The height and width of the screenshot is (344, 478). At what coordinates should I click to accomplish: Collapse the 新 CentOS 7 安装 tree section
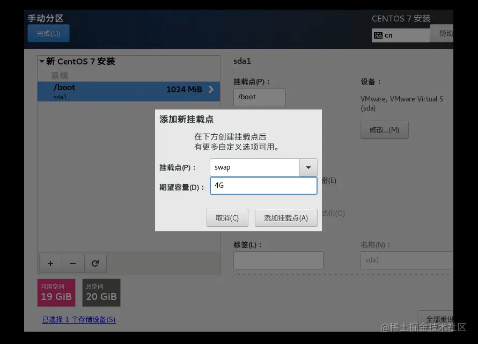point(42,61)
